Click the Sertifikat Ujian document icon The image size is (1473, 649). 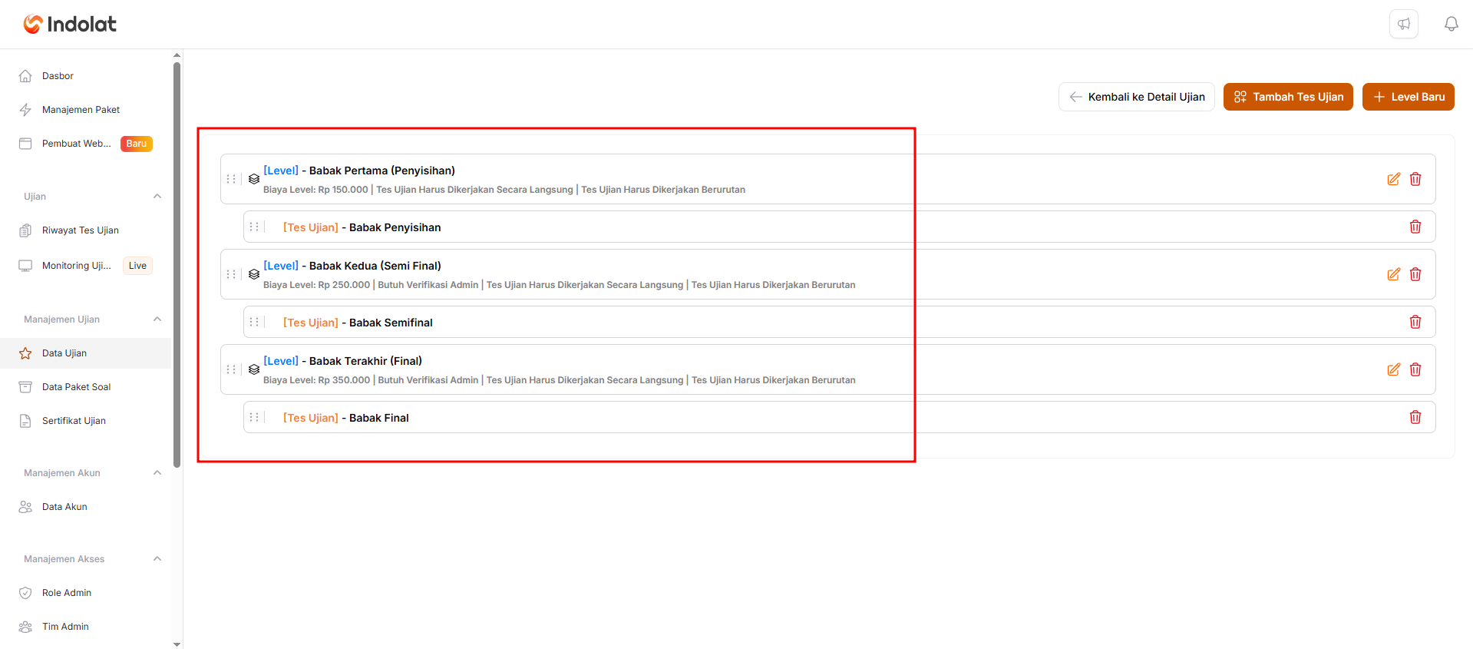[25, 421]
